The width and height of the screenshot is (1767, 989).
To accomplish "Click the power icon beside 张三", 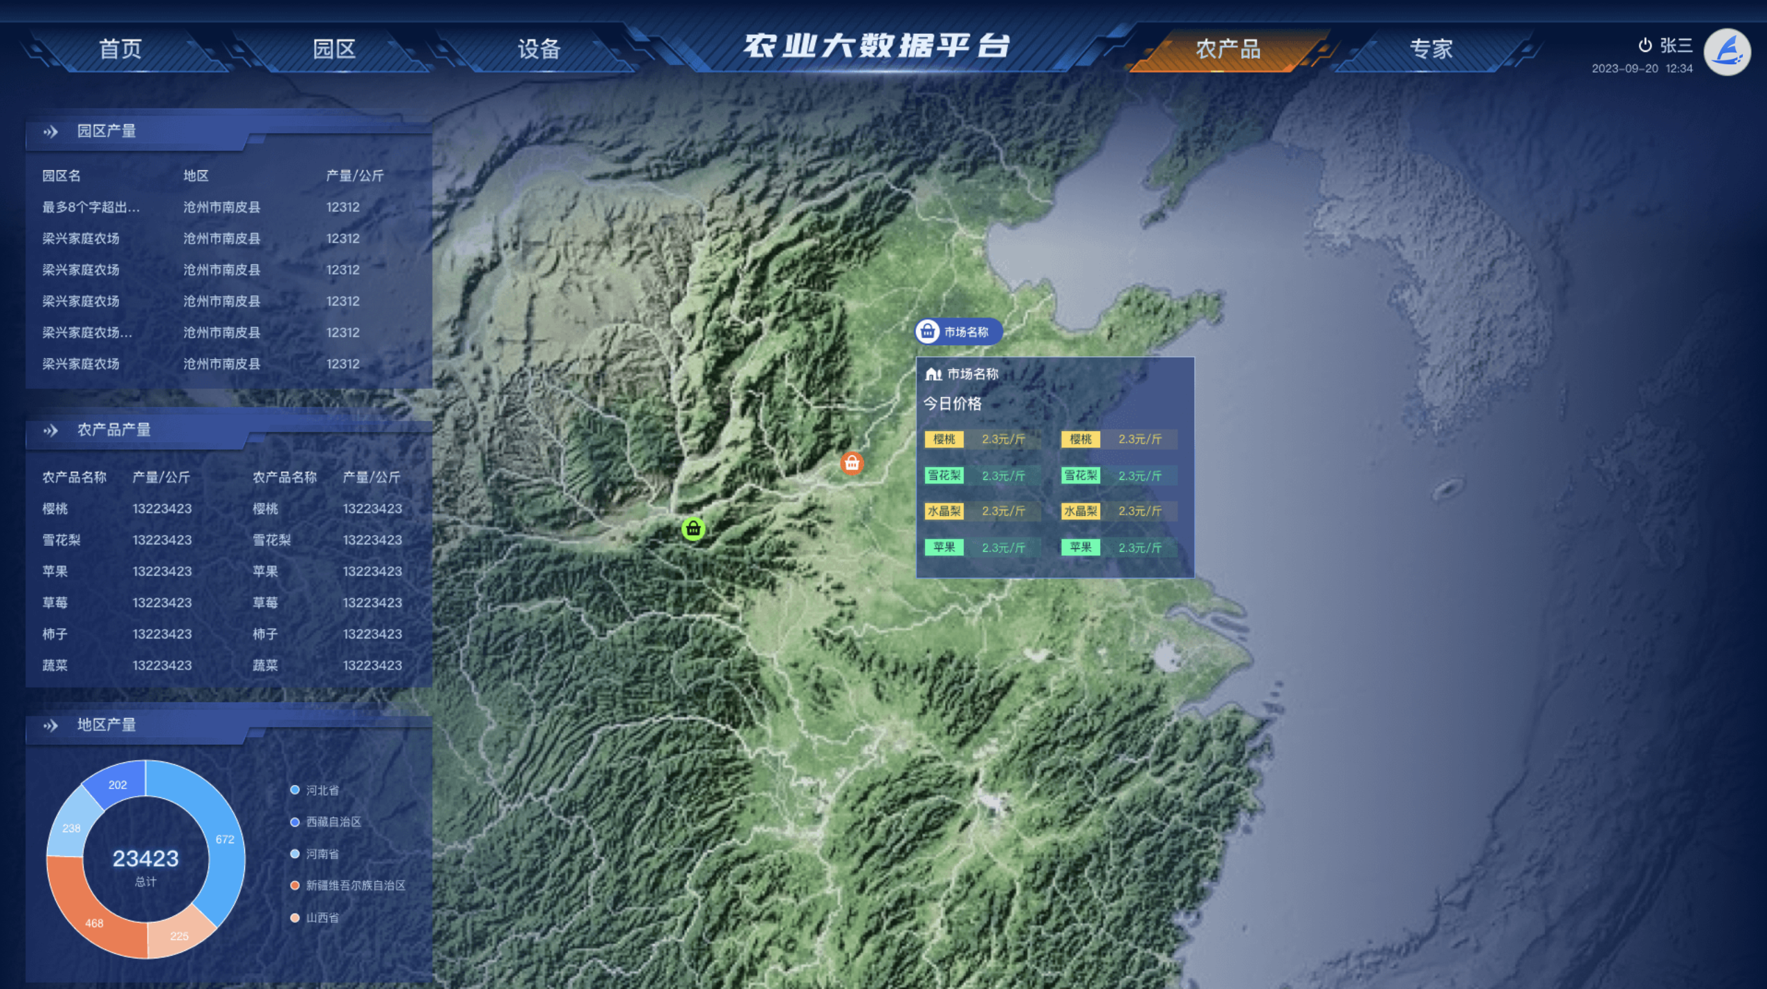I will coord(1645,46).
